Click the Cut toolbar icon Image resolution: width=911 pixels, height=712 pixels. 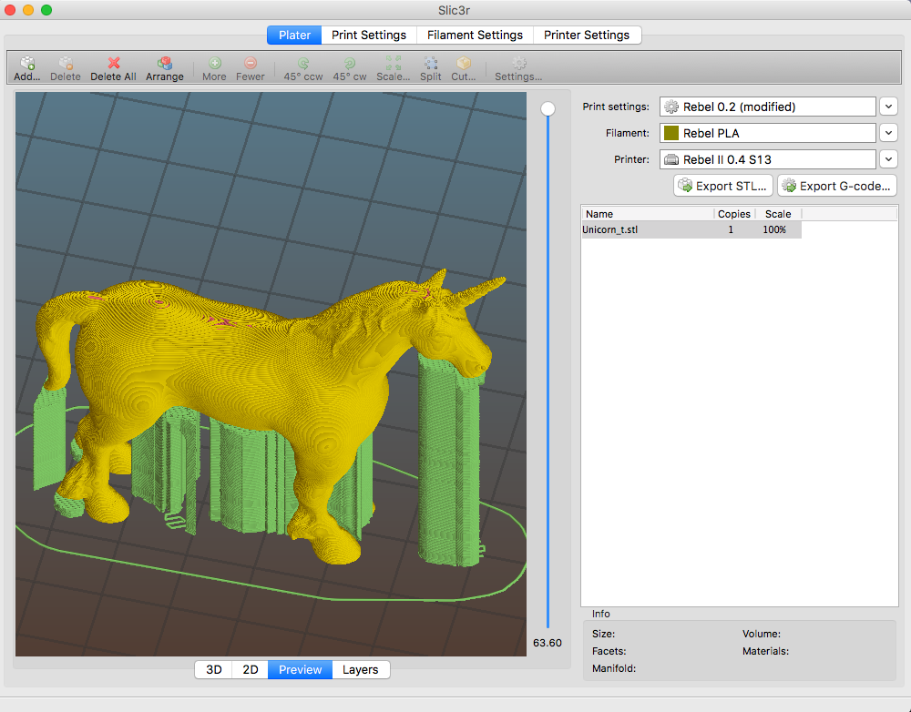click(x=464, y=64)
